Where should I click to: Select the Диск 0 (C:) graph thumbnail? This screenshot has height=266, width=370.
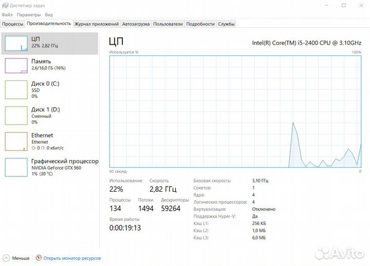pyautogui.click(x=16, y=90)
